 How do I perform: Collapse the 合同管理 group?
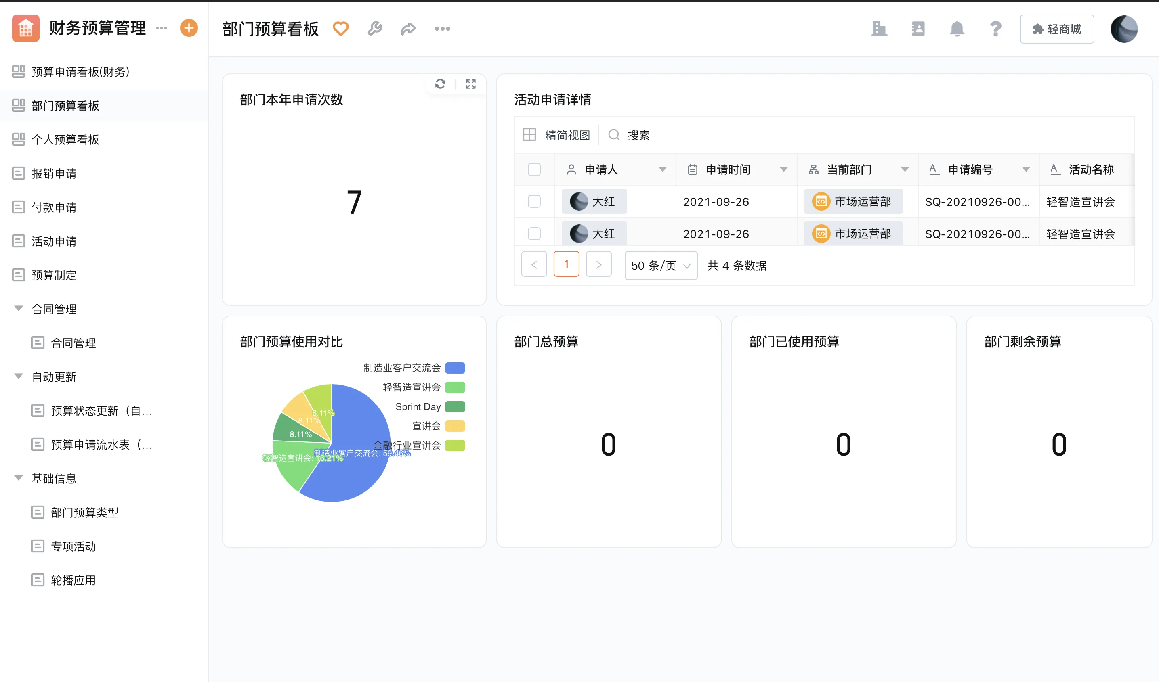[x=19, y=309]
